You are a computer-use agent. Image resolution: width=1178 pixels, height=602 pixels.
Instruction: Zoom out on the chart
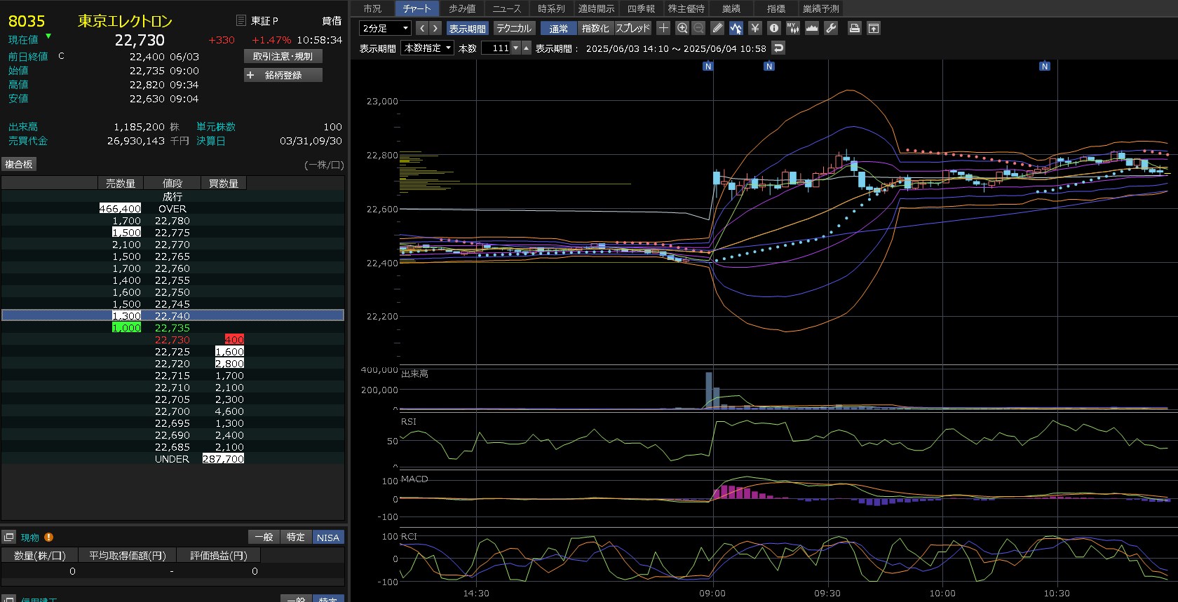(x=698, y=28)
